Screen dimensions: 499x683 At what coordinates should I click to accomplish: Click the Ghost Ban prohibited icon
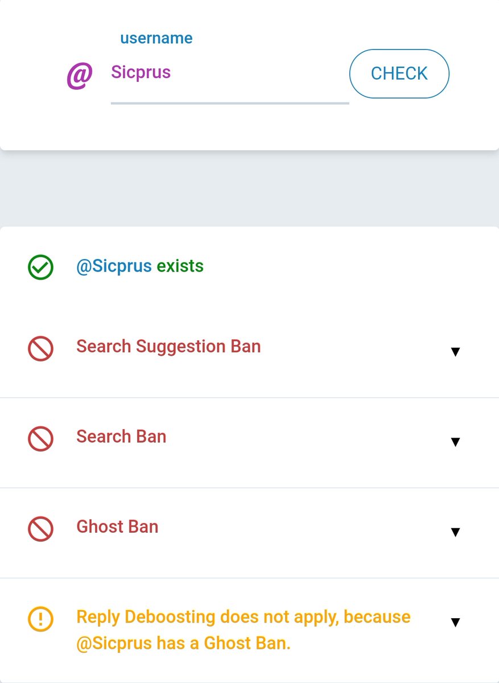pyautogui.click(x=40, y=528)
